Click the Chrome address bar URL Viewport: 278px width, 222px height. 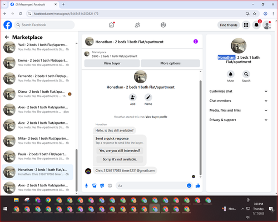click(66, 14)
